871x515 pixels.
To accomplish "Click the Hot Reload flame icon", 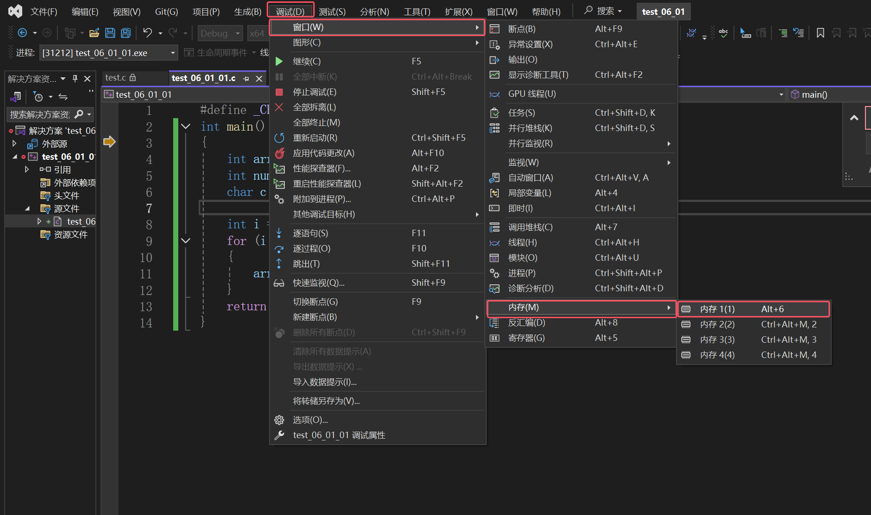I will [279, 153].
